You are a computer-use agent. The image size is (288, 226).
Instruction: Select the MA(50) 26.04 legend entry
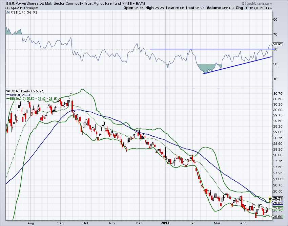(x=18, y=95)
